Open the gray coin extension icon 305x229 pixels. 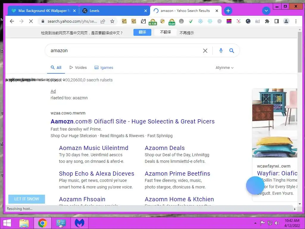pos(181,21)
